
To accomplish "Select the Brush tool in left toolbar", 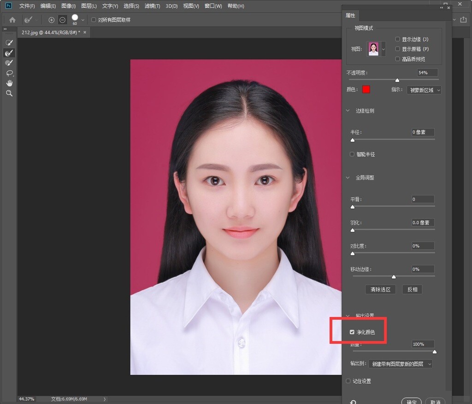I will tap(9, 63).
